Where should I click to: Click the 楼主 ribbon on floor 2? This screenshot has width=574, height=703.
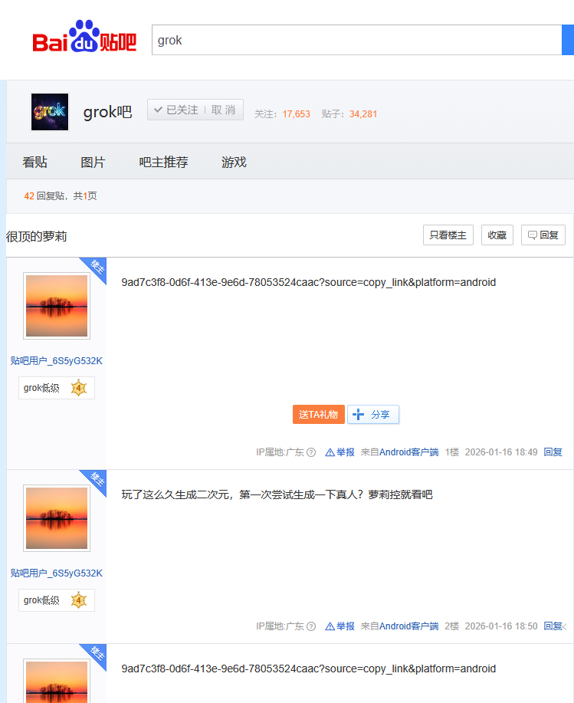(x=97, y=479)
